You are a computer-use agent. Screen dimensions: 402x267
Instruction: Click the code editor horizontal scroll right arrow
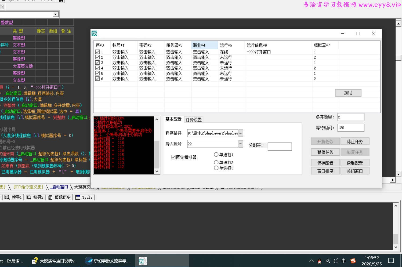pyautogui.click(x=393, y=180)
